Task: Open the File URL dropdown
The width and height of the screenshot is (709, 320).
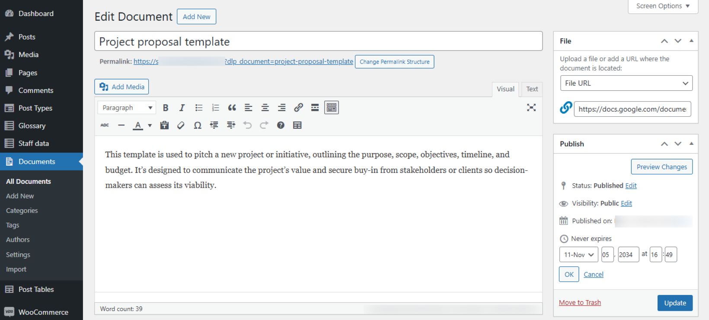Action: [x=626, y=83]
